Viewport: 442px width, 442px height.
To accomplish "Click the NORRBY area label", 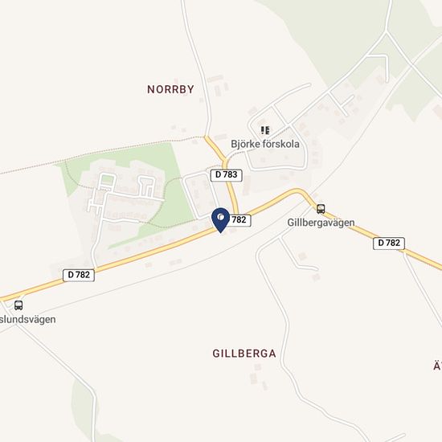I will click(171, 89).
